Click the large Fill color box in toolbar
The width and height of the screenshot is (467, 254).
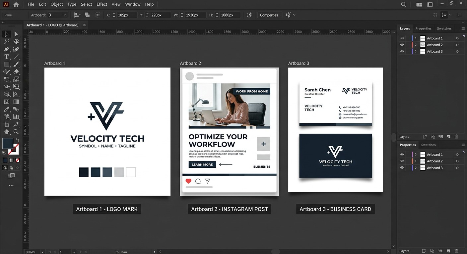tap(8, 144)
